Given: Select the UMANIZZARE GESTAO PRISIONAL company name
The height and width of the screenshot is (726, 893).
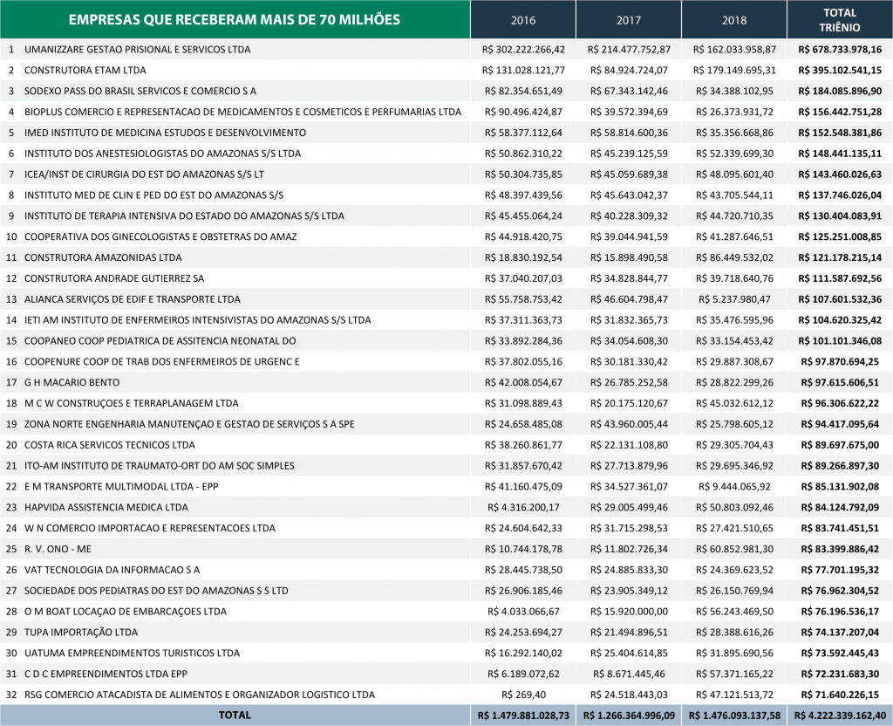Looking at the screenshot, I should pos(137,50).
